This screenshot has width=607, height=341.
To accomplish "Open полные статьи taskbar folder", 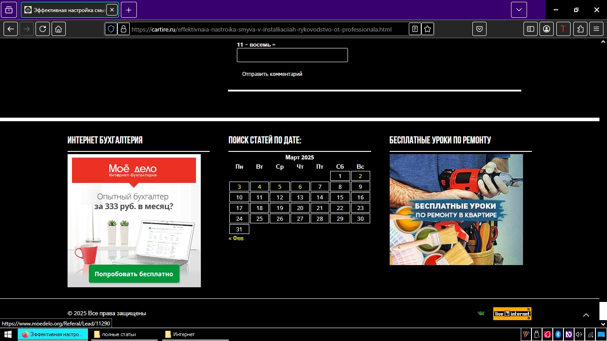I will (x=124, y=334).
